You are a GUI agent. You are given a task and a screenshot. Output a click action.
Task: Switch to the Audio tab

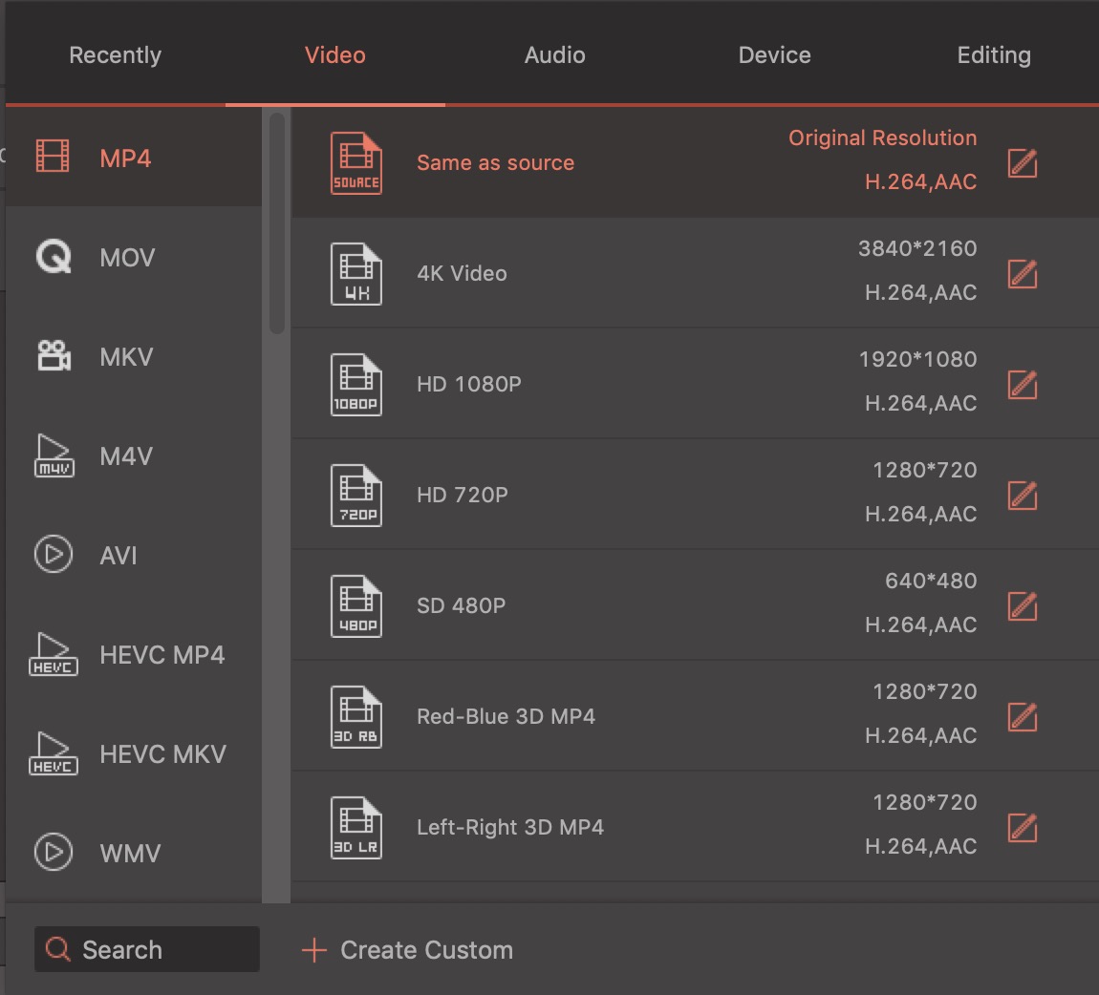554,54
